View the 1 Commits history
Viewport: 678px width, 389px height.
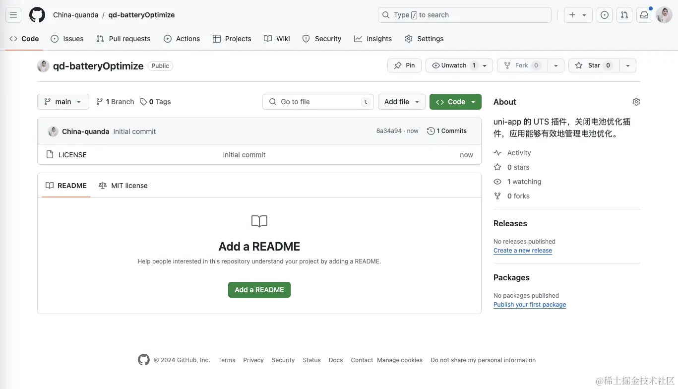click(447, 131)
